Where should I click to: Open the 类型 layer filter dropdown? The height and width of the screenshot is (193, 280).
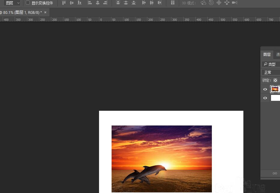(x=271, y=64)
